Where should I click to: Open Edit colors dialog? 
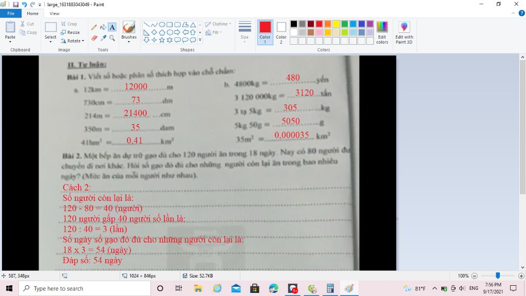[382, 32]
